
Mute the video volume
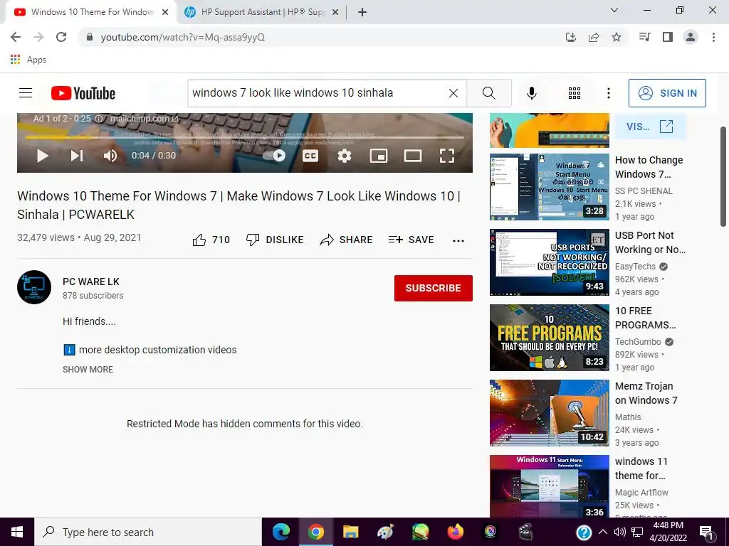pyautogui.click(x=110, y=156)
